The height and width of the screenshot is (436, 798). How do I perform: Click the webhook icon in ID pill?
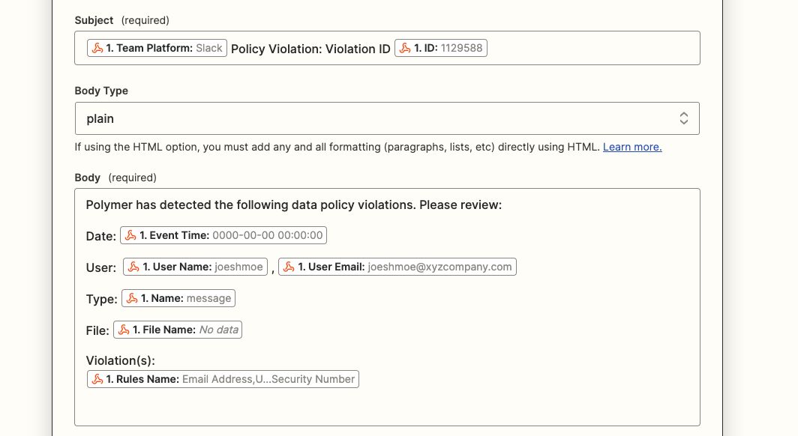[405, 48]
